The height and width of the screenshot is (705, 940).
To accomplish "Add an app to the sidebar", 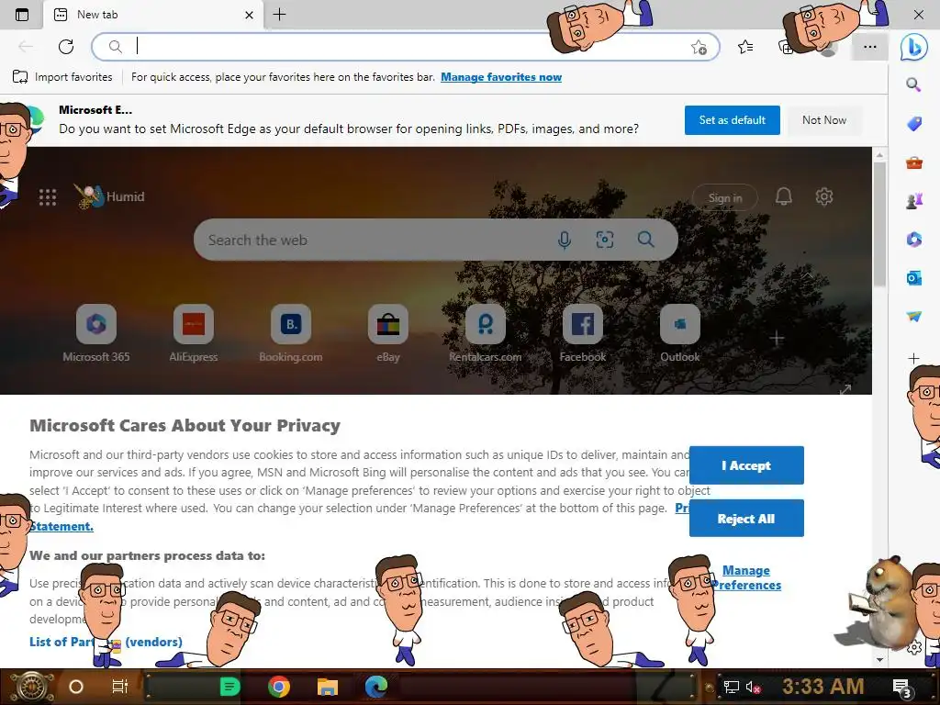I will 913,359.
